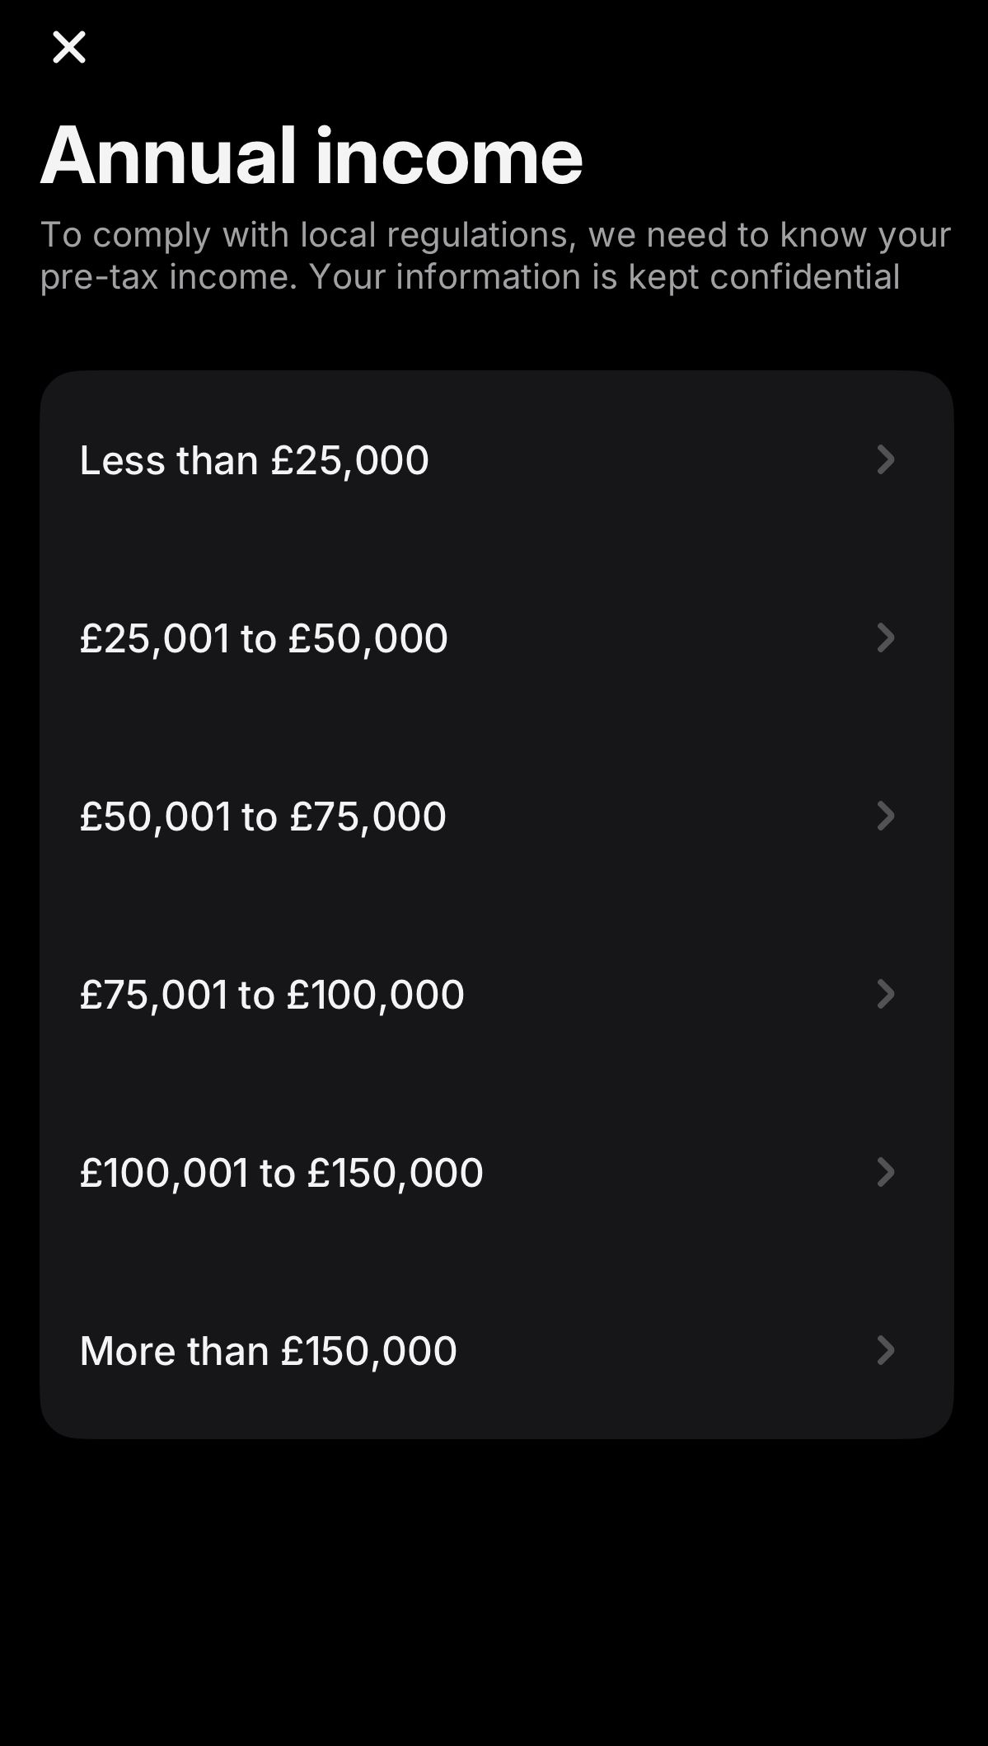988x1746 pixels.
Task: Click chevron beside £25,001 to £50,000
Action: (886, 638)
